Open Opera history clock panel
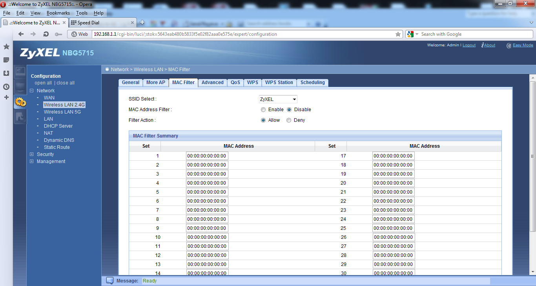Image resolution: width=536 pixels, height=286 pixels. point(6,87)
